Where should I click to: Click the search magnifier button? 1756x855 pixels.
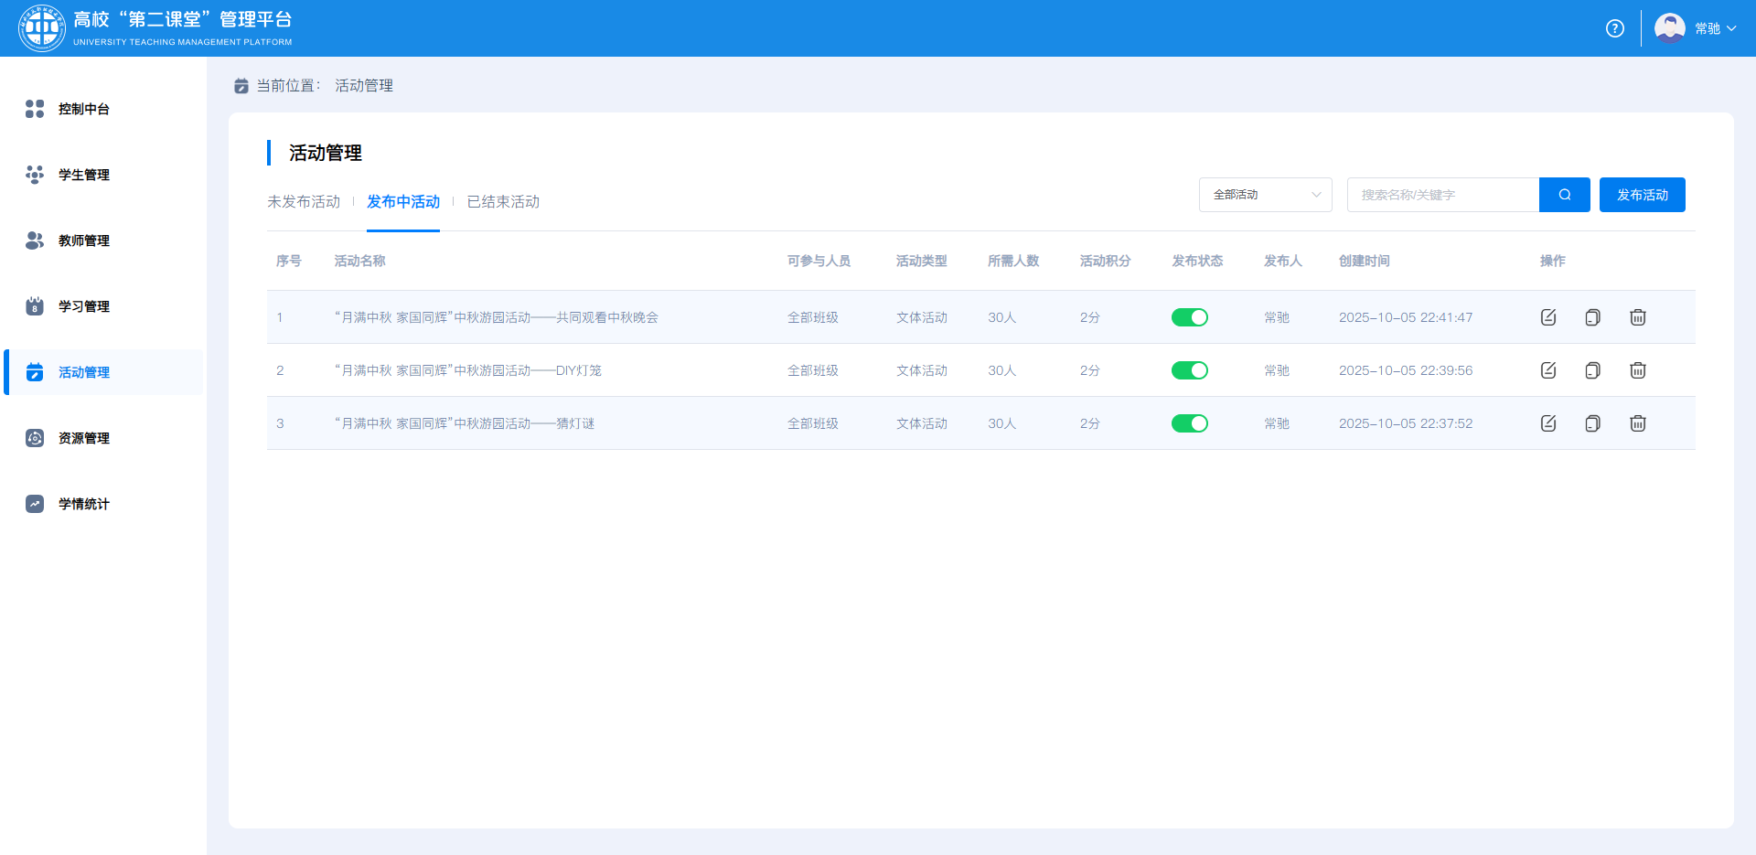(x=1564, y=195)
